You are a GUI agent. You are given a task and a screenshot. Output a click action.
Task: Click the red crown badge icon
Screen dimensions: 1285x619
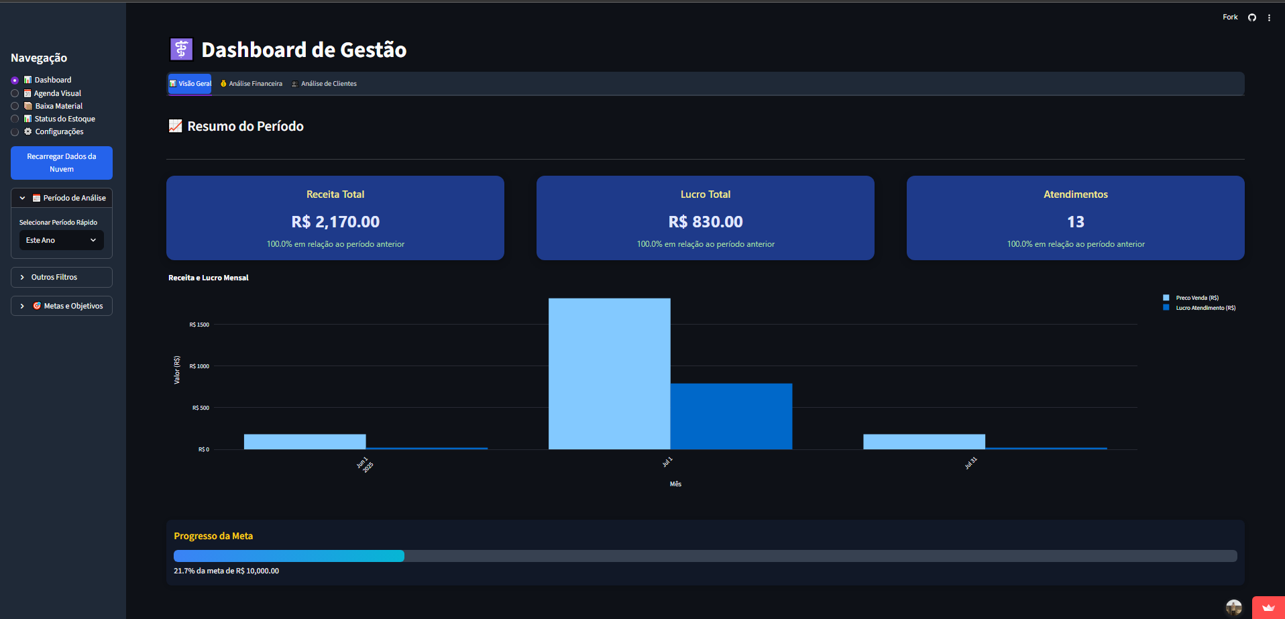click(x=1268, y=608)
